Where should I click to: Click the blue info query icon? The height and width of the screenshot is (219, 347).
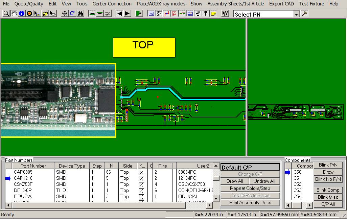click(x=21, y=14)
